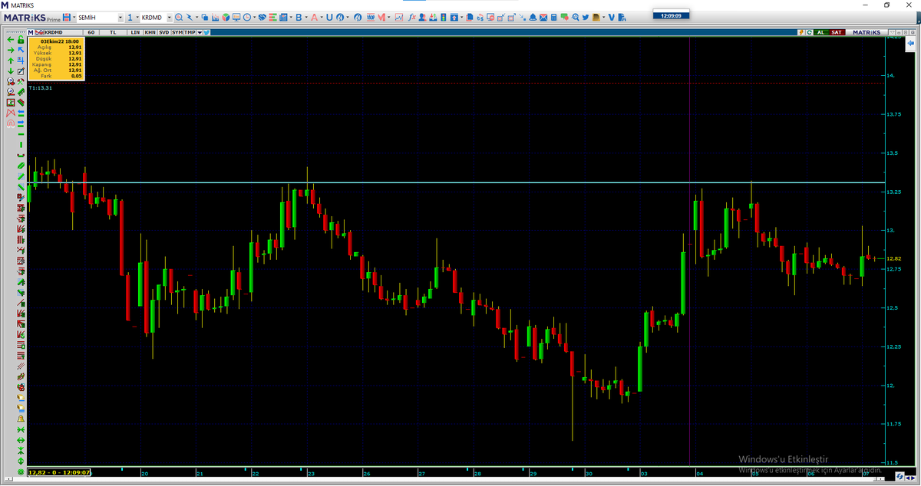The width and height of the screenshot is (921, 486).
Task: Click the pie chart icon in toolbar
Action: [x=226, y=17]
